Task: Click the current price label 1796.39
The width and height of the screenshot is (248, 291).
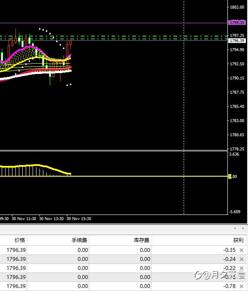Action: pos(237,41)
